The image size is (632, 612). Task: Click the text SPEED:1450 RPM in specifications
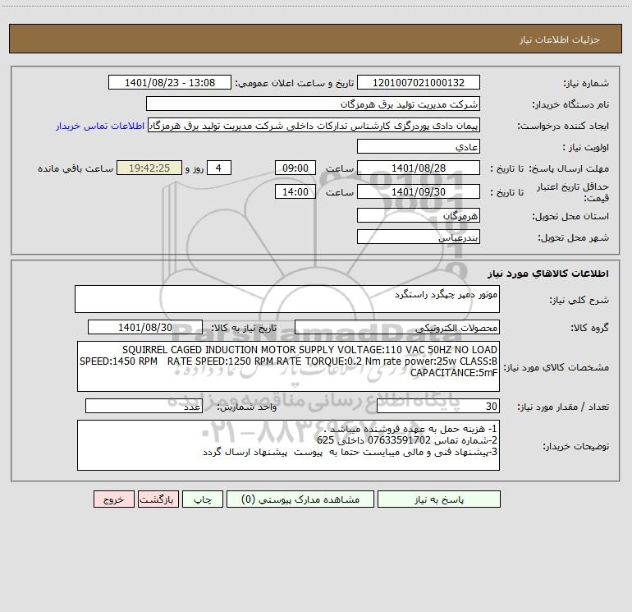118,361
